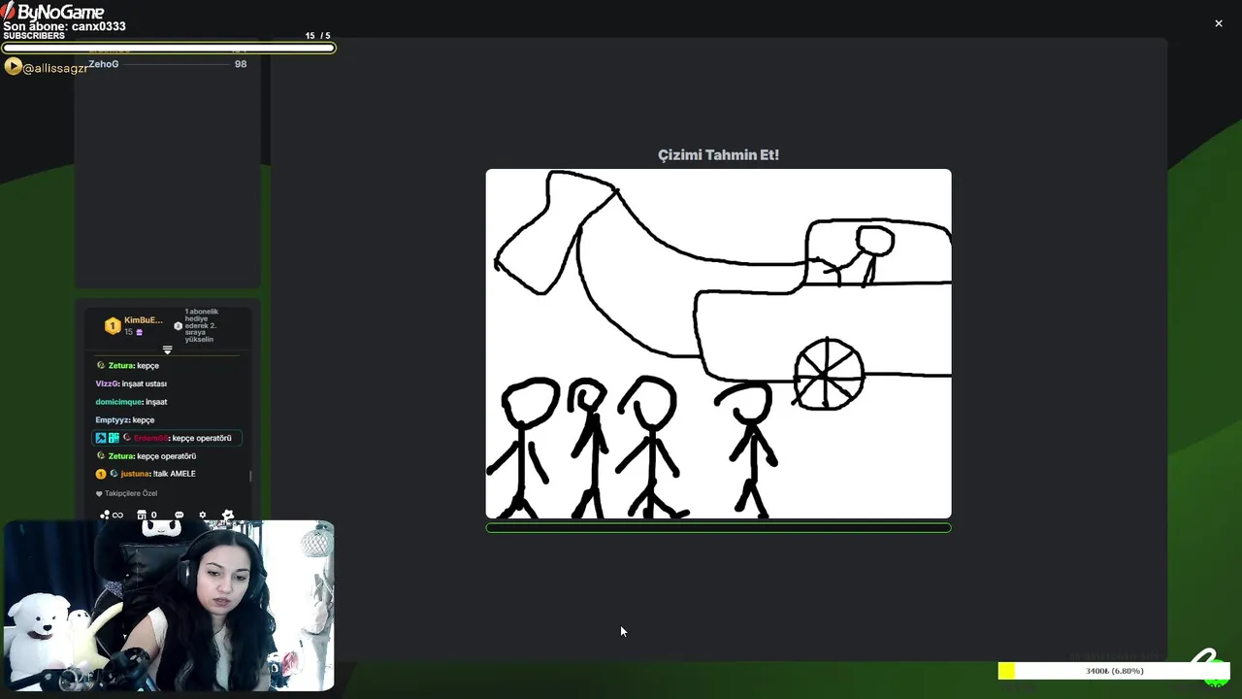Click the streamer webcam feed

(x=169, y=606)
